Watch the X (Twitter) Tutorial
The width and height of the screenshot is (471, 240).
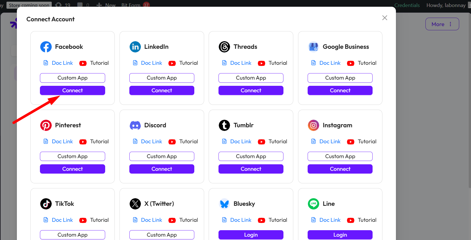[x=189, y=220]
